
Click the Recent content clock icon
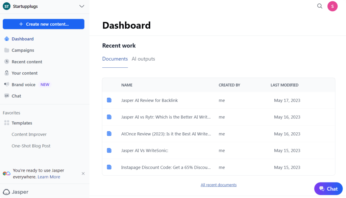point(7,62)
